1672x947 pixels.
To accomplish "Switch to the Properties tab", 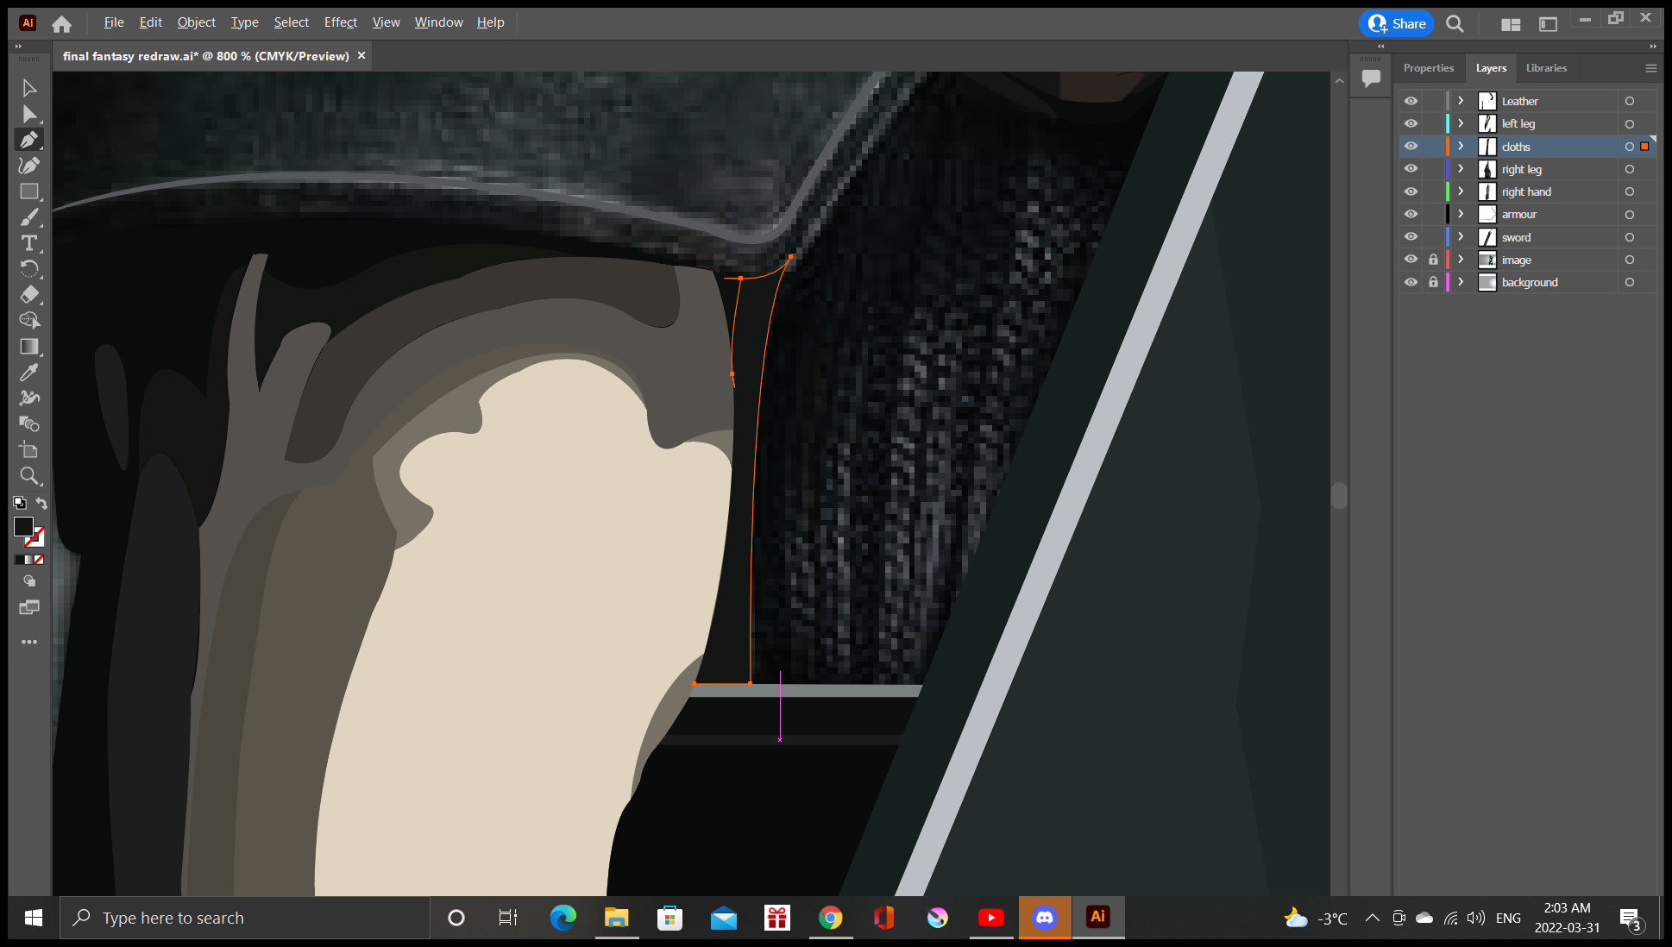I will click(x=1428, y=67).
